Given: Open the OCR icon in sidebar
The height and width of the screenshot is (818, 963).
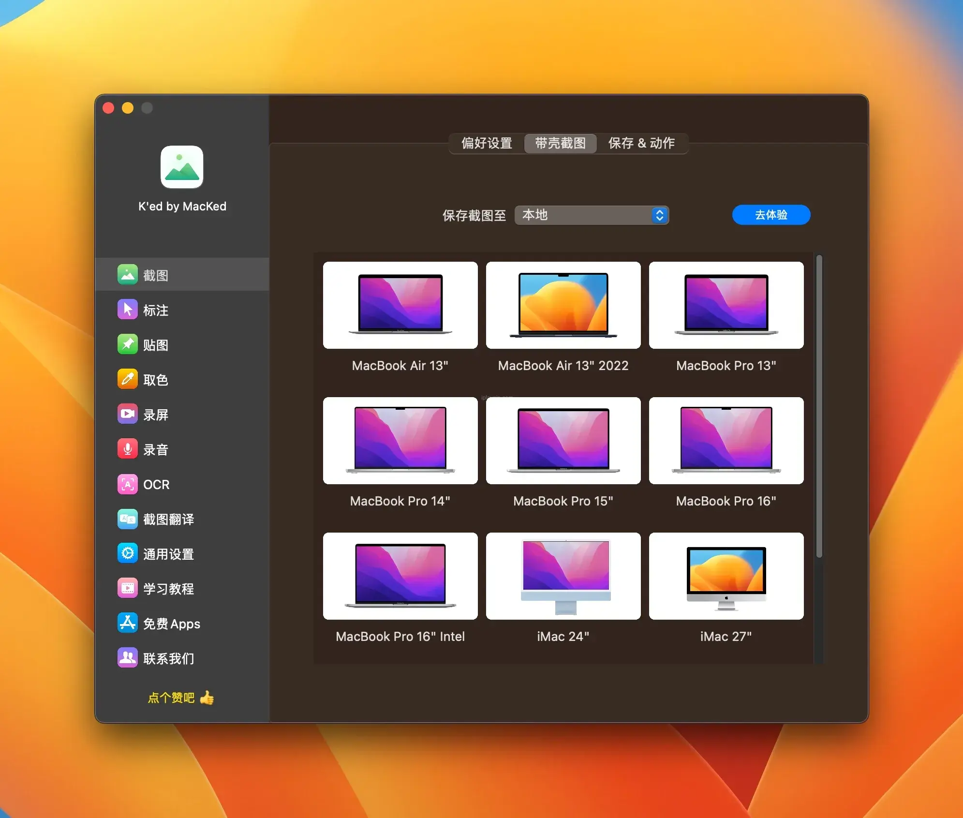Looking at the screenshot, I should click(128, 484).
